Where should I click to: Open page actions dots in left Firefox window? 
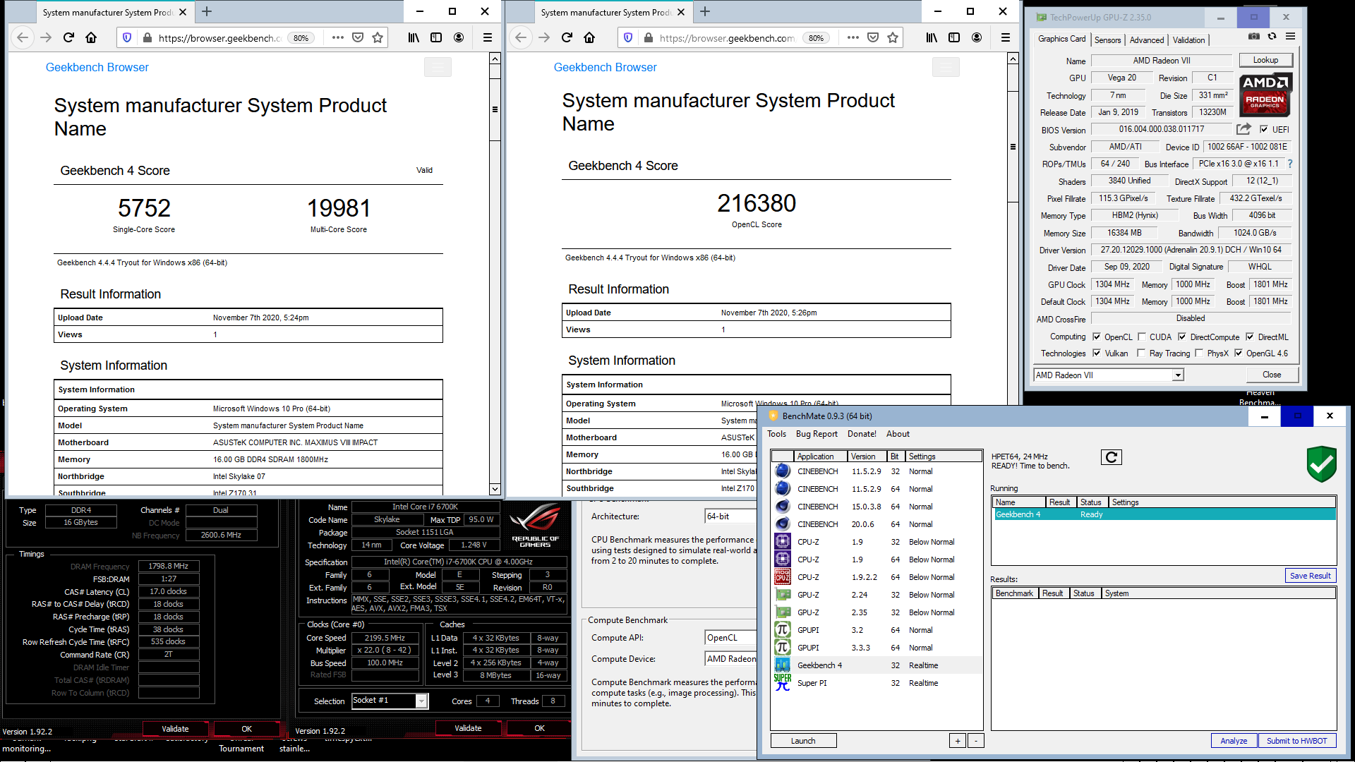coord(338,38)
